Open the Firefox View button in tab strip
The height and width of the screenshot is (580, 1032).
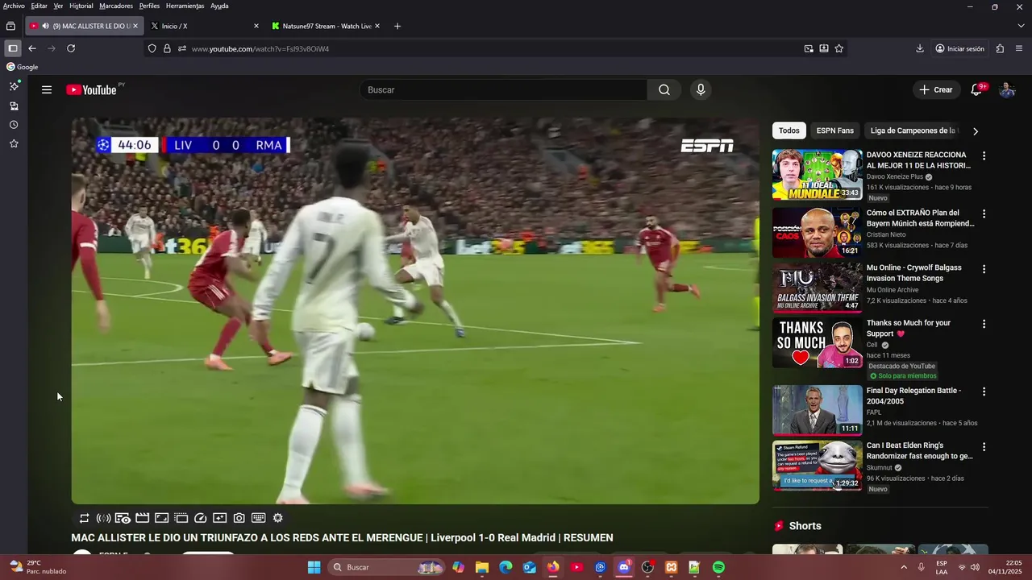10,26
